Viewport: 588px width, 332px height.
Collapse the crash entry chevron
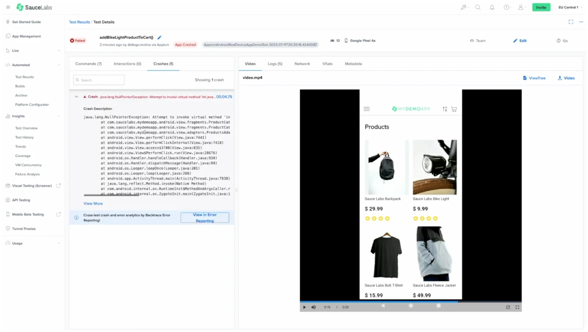76,97
